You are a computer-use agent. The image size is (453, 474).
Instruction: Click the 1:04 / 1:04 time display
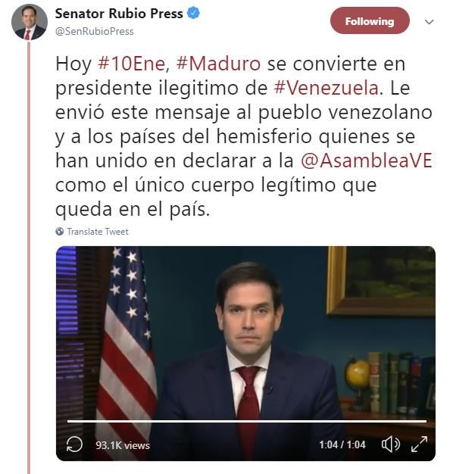342,444
